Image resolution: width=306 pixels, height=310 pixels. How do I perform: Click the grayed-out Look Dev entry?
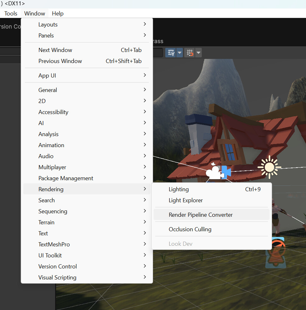tap(212, 244)
